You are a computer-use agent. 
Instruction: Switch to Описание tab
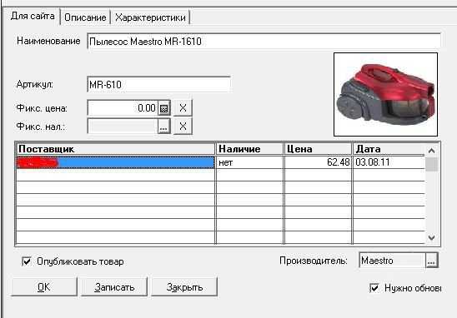click(x=85, y=17)
